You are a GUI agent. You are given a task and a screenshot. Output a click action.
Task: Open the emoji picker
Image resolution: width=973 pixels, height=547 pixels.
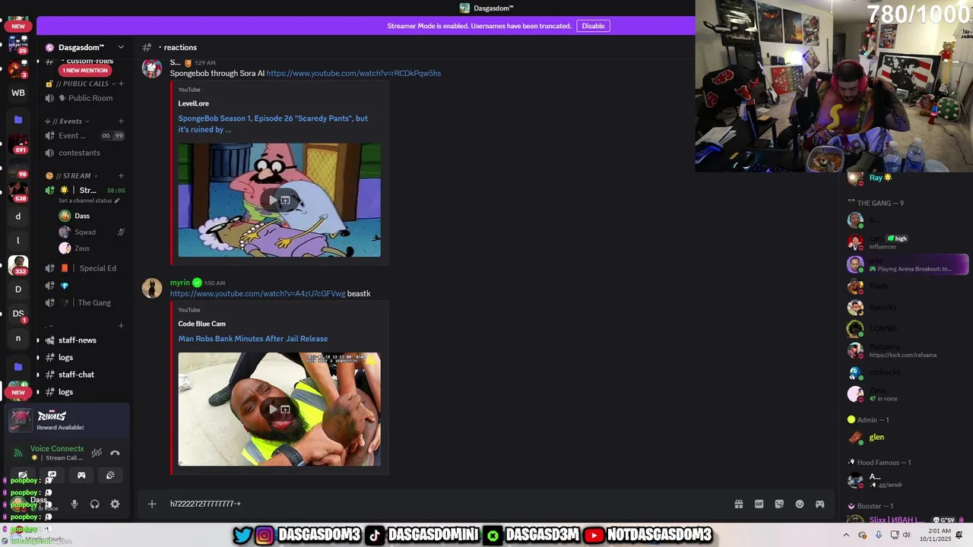pos(800,504)
